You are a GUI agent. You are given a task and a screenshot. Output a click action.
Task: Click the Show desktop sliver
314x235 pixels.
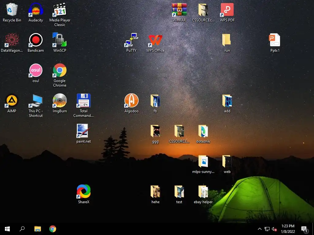(x=313, y=229)
